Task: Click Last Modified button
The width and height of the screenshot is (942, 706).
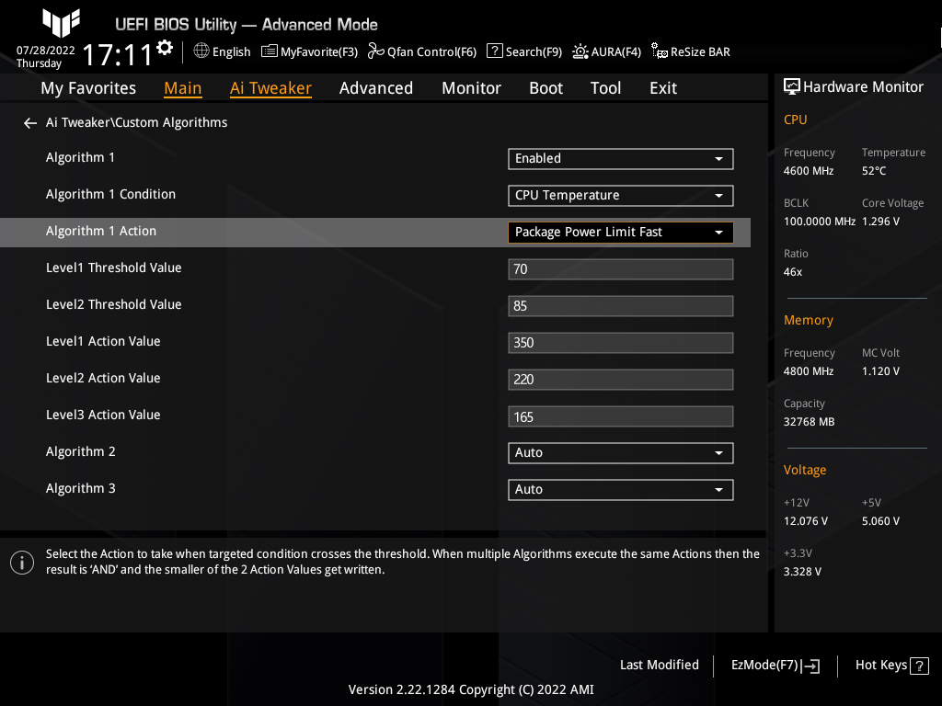Action: coord(659,665)
